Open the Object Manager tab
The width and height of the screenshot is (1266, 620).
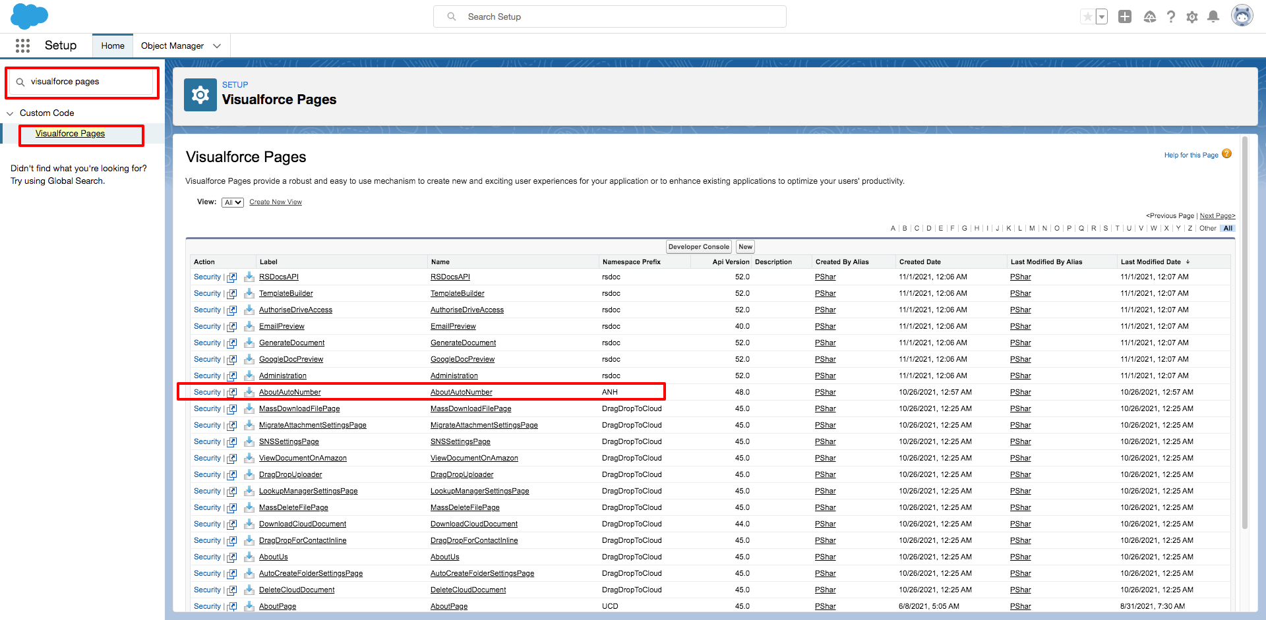[172, 45]
